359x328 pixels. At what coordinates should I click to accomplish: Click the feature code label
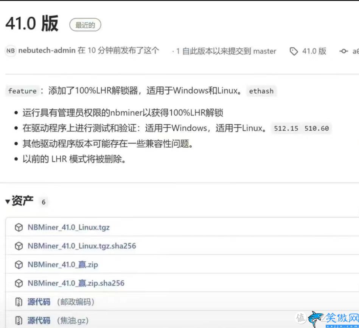pos(22,91)
